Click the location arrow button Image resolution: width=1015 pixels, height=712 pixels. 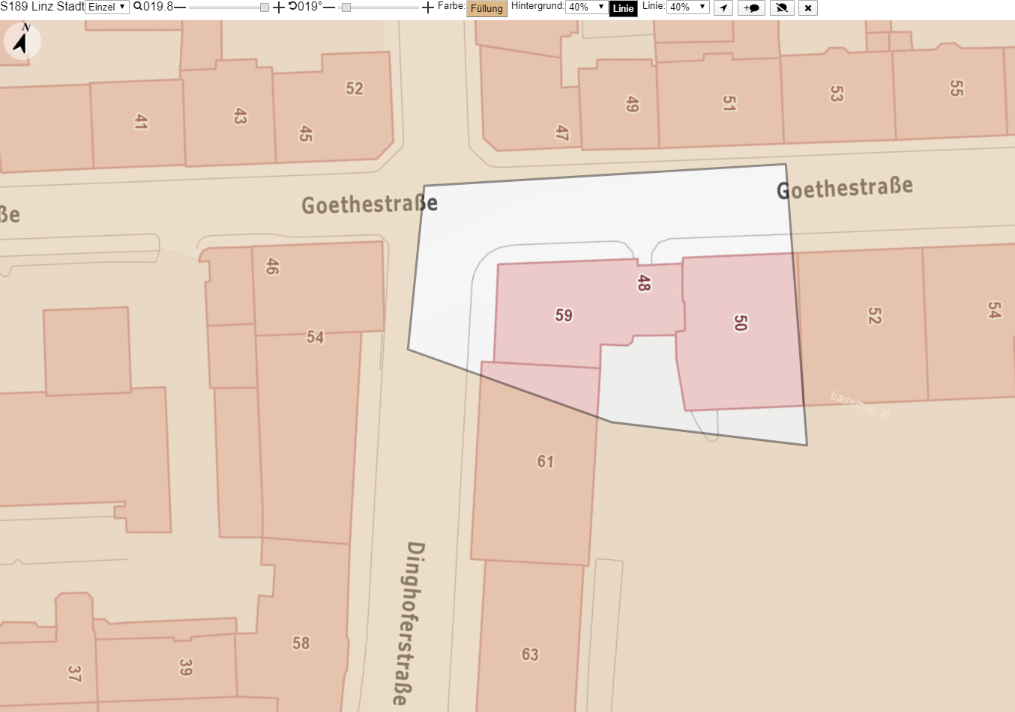723,7
